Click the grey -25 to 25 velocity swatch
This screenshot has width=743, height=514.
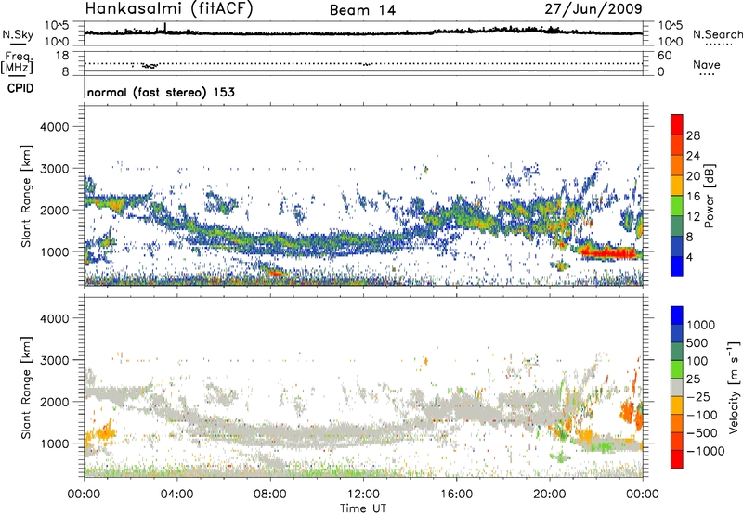(677, 388)
